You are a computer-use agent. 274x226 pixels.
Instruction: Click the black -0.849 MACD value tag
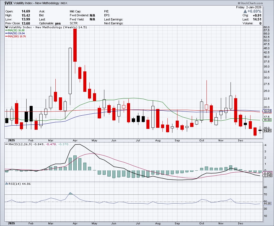(x=267, y=176)
